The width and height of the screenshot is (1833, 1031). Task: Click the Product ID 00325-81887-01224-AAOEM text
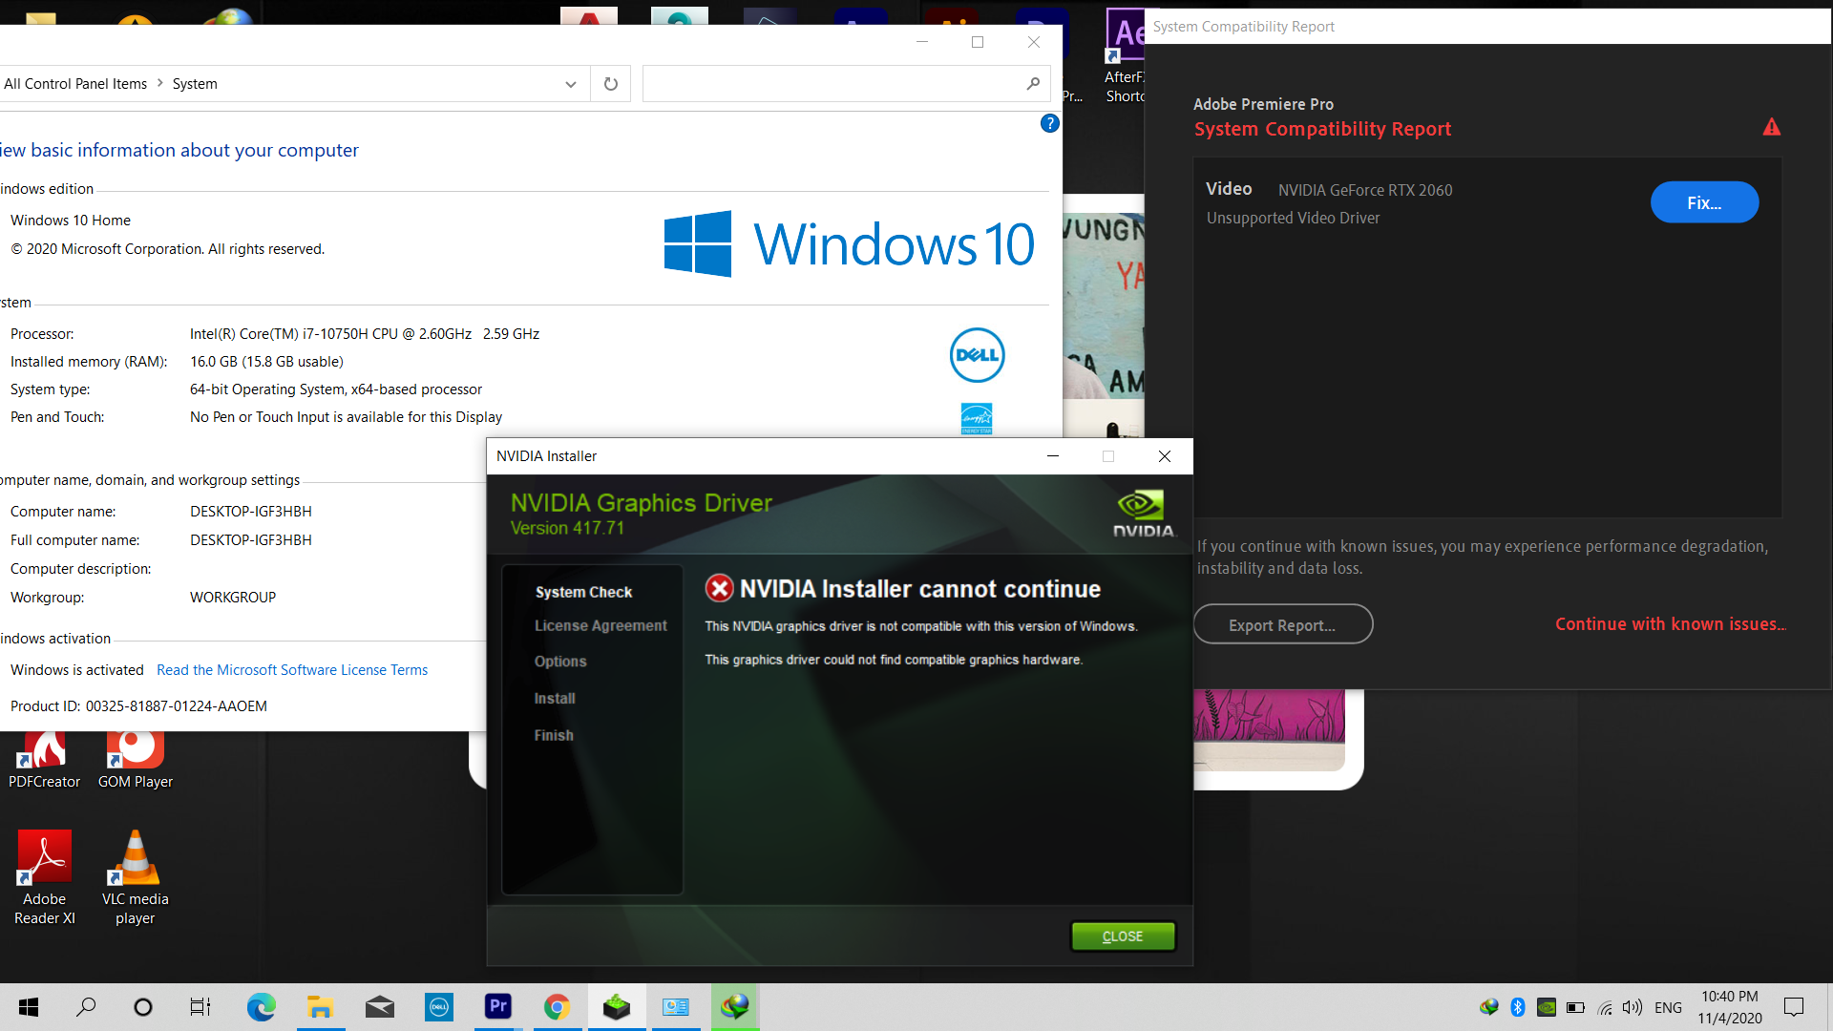coord(138,706)
